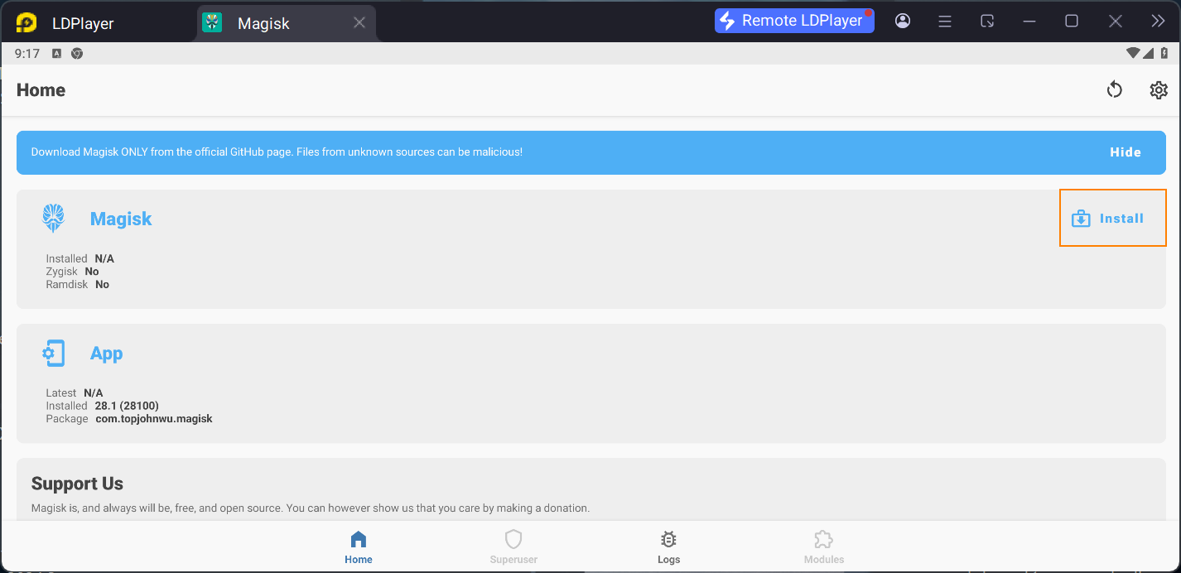Open the Modules bottom tab
The width and height of the screenshot is (1181, 573).
click(824, 548)
